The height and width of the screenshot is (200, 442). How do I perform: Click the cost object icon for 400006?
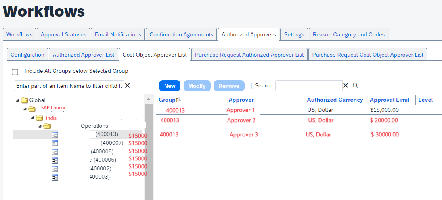55,160
